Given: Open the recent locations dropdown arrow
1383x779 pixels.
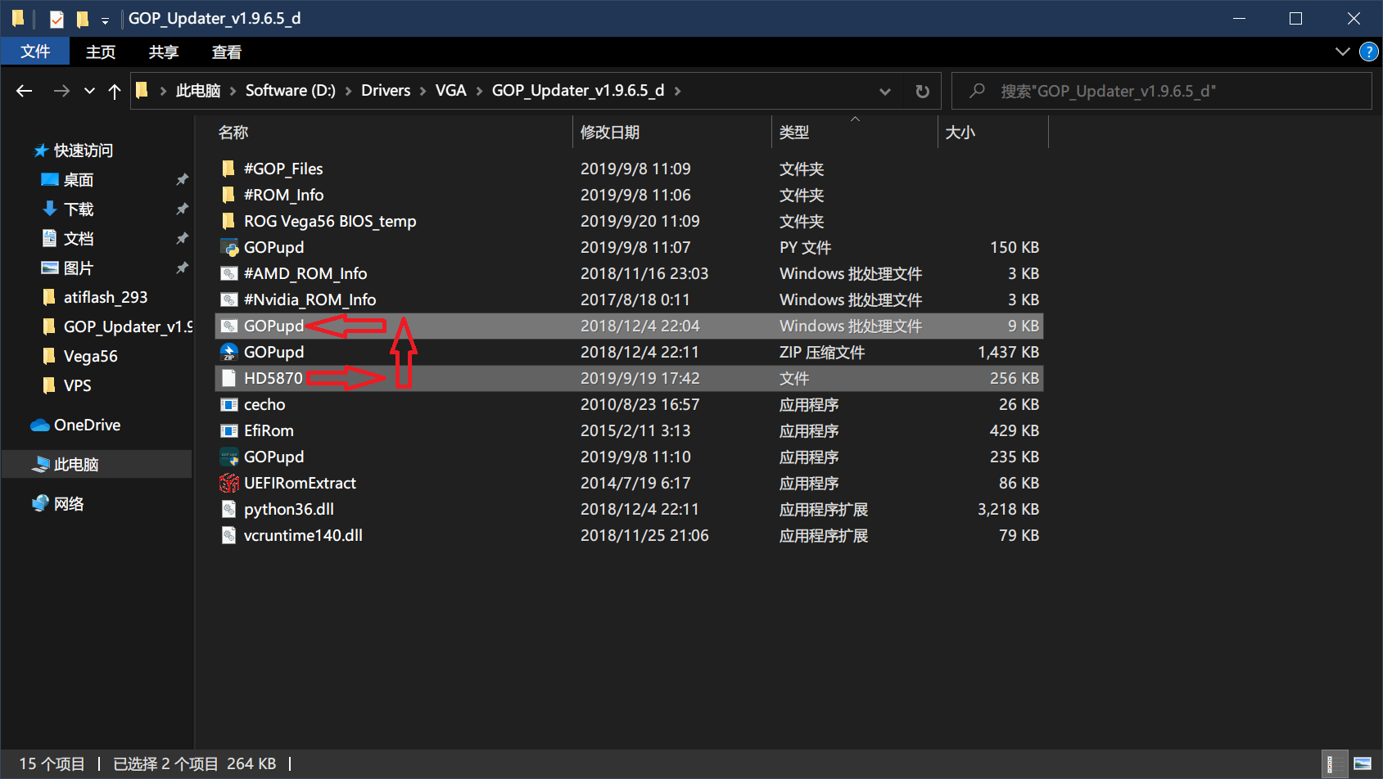Looking at the screenshot, I should coord(89,91).
